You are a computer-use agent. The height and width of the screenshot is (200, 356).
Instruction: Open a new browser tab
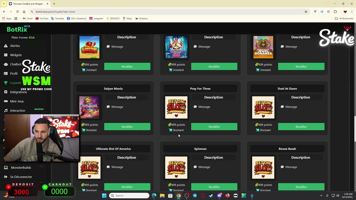coord(54,4)
